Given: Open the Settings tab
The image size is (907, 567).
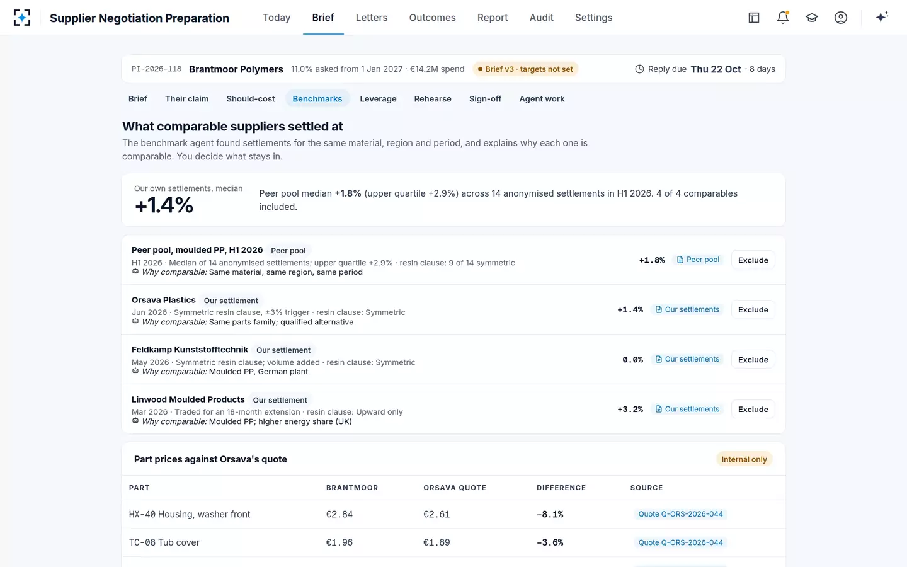Looking at the screenshot, I should [593, 18].
